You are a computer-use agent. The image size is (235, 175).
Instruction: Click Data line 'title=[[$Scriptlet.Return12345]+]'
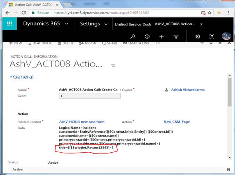coord(86,148)
